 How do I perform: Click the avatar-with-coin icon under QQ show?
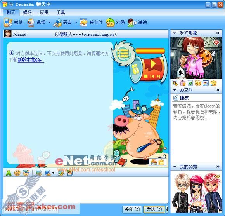(x=175, y=83)
